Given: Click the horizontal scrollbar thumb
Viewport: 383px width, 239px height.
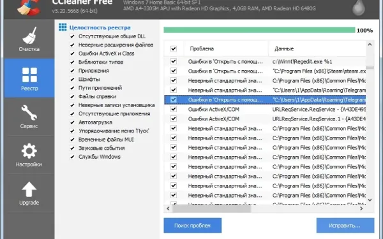Looking at the screenshot, I should (x=211, y=208).
